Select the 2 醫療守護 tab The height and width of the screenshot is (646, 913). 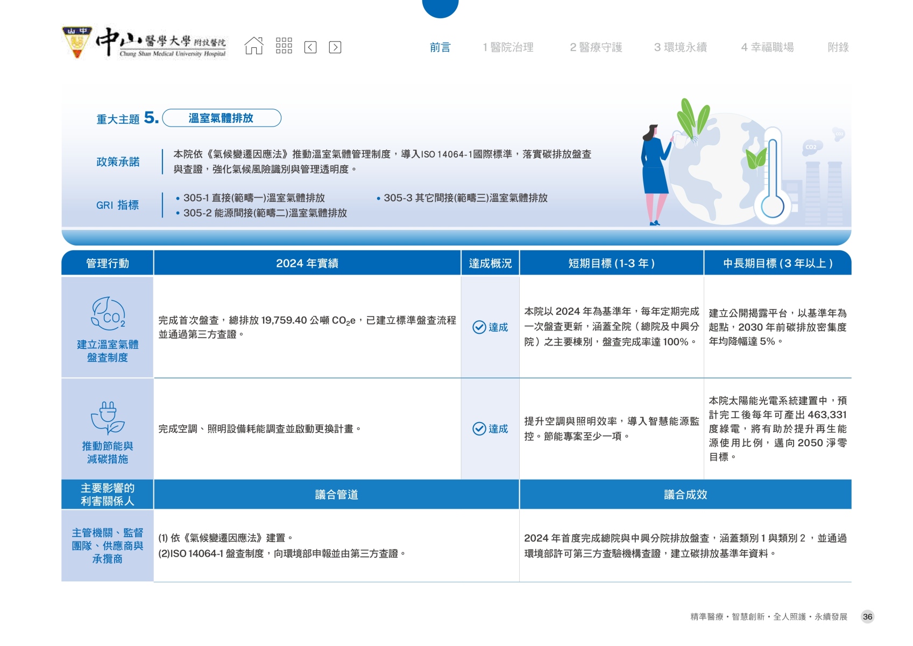pyautogui.click(x=596, y=47)
